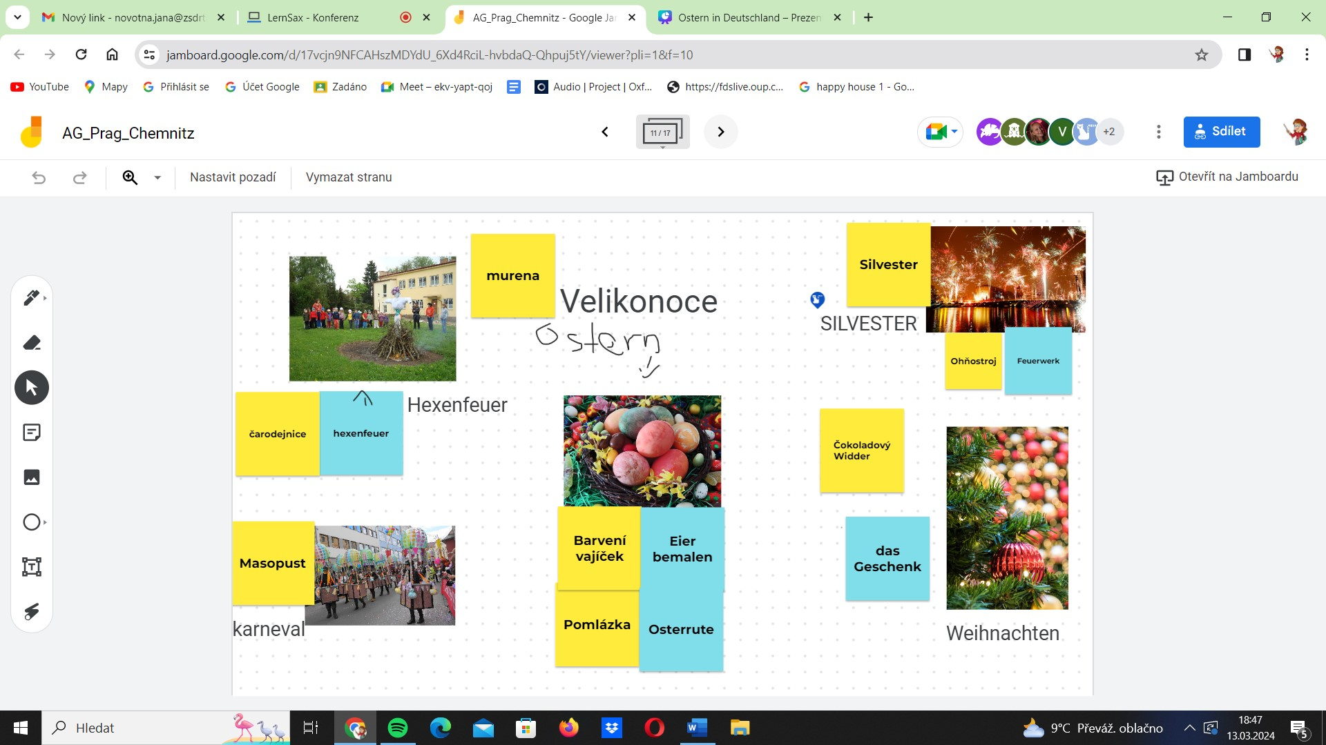Image resolution: width=1326 pixels, height=745 pixels.
Task: Click the Redo arrow
Action: click(x=80, y=178)
